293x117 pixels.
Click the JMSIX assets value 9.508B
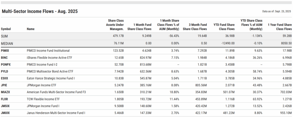click(119, 106)
